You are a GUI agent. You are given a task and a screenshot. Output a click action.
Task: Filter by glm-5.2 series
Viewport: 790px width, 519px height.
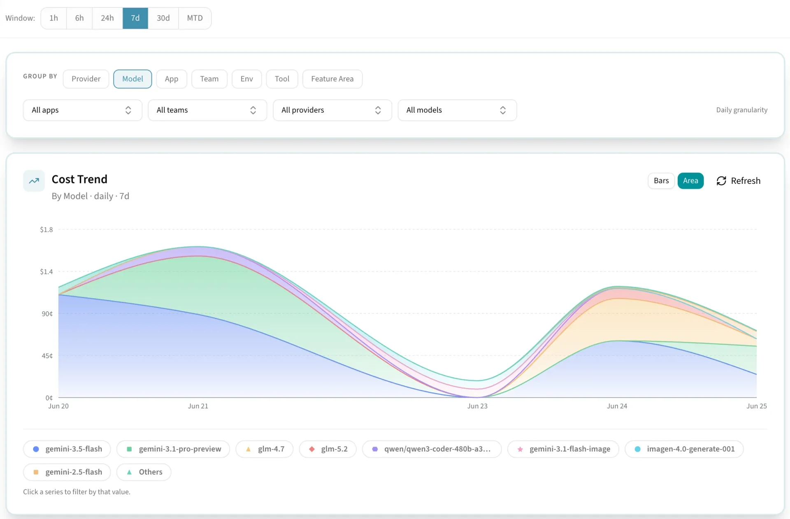pos(328,449)
